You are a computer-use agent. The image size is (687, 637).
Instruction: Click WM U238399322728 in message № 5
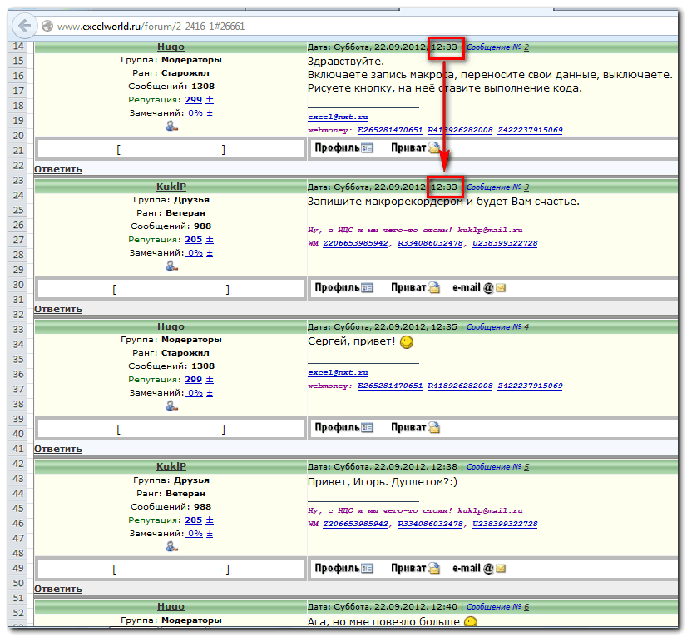[x=505, y=525]
